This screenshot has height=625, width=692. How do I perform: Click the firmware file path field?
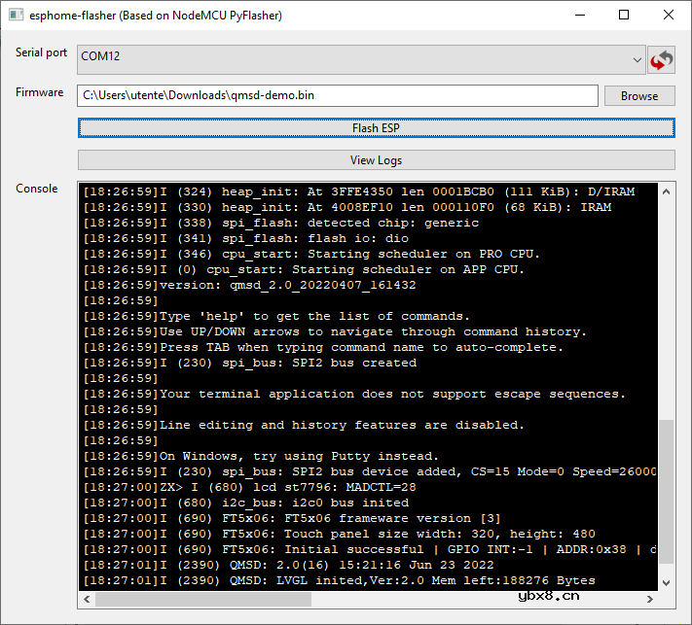click(337, 95)
